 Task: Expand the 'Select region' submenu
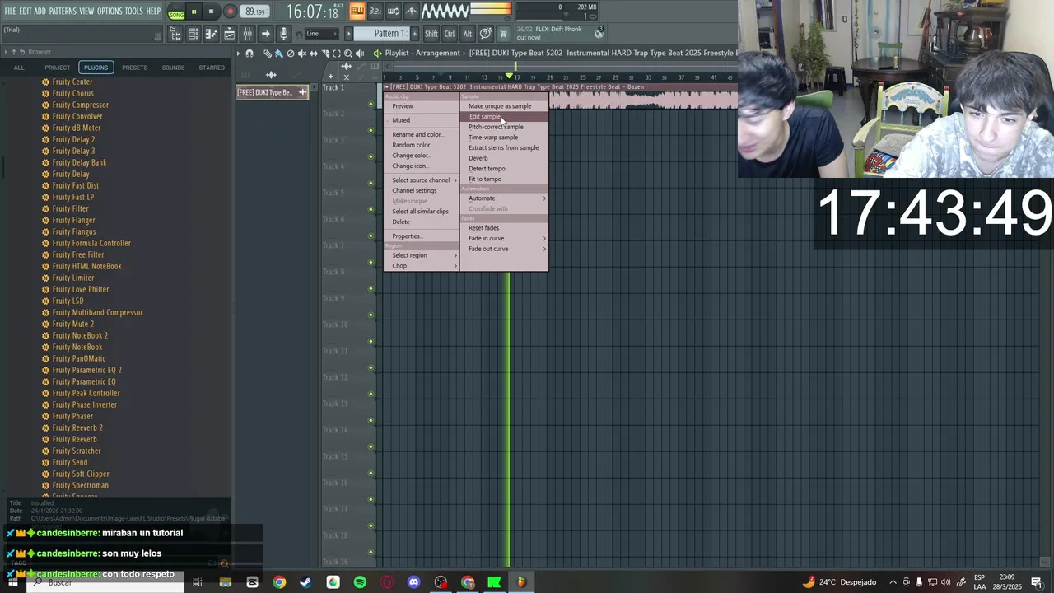tap(422, 255)
